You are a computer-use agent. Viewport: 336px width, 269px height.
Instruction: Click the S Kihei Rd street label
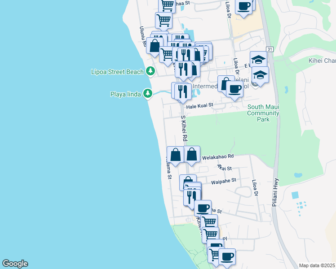(x=184, y=128)
